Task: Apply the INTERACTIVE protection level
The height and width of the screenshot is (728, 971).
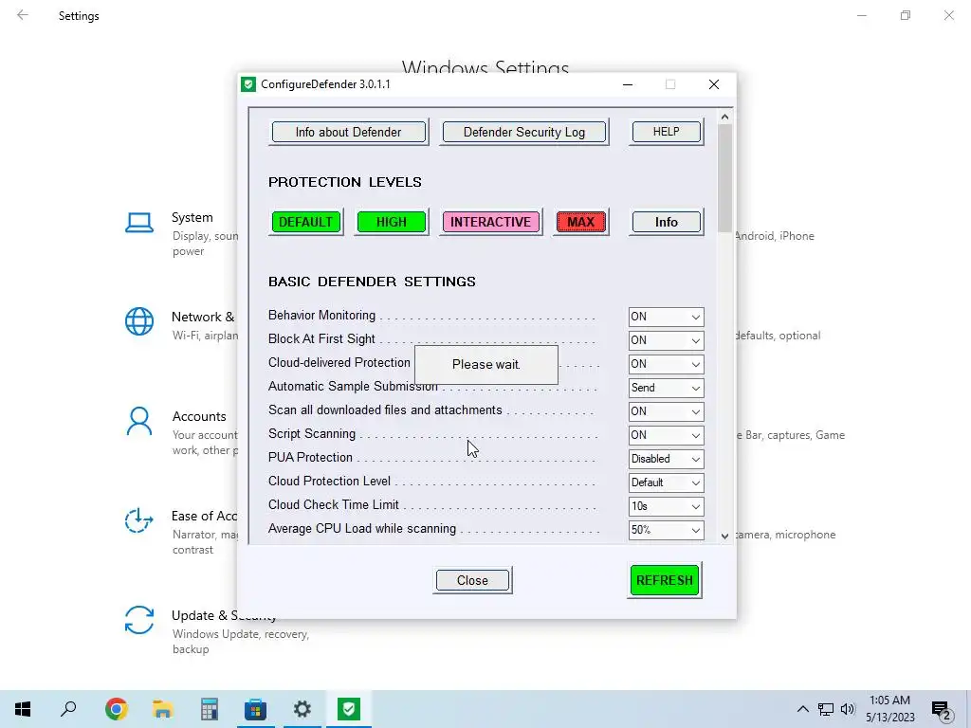Action: 490,222
